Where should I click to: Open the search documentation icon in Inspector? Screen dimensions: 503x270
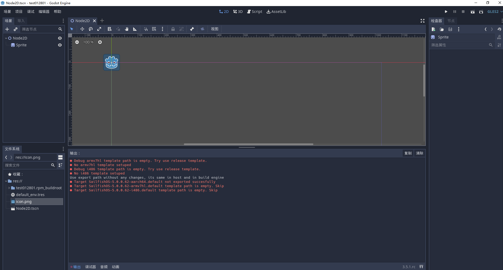tap(499, 37)
